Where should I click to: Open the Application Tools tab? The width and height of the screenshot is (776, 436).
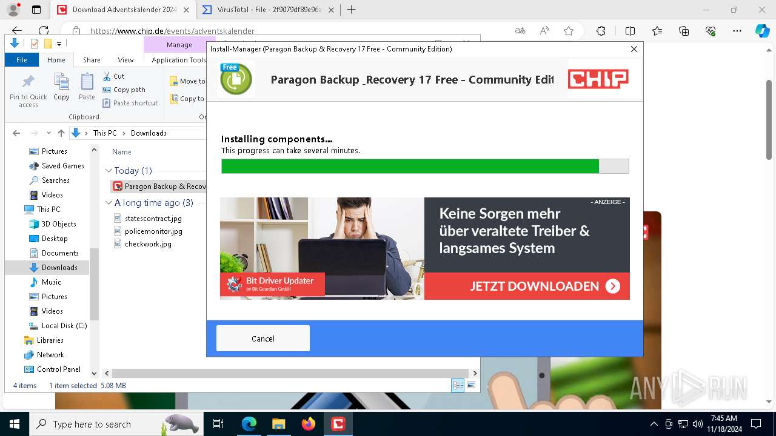click(179, 60)
